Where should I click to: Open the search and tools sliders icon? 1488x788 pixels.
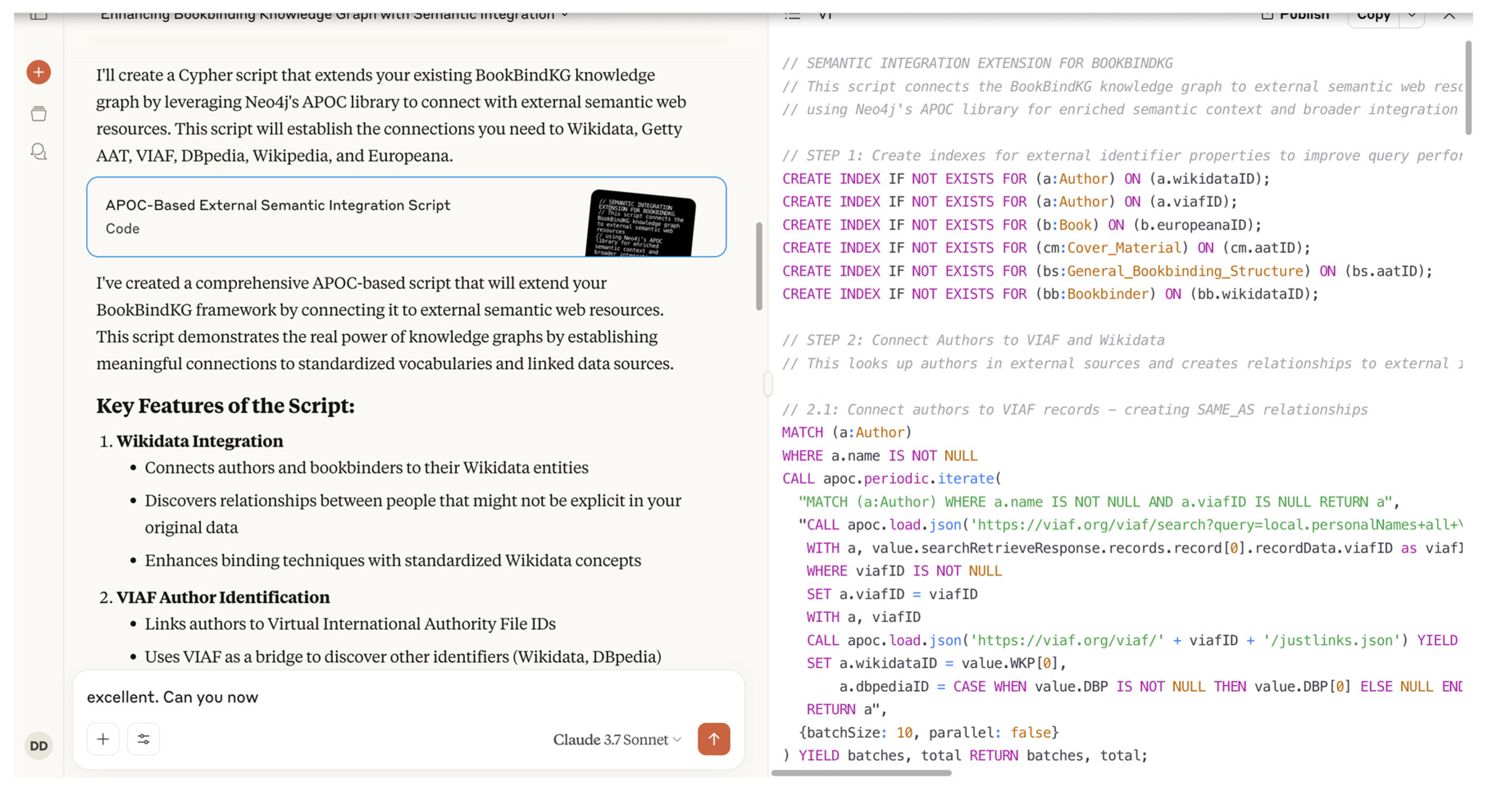click(143, 739)
